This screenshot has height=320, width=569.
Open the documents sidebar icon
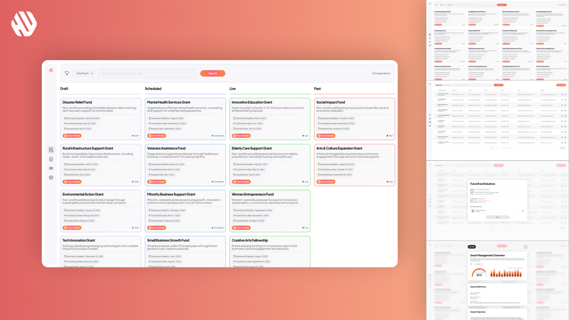coord(51,159)
